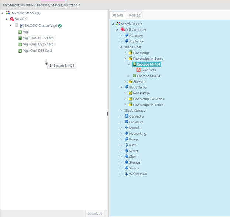Screen dimensions: 230x217
Task: Collapse the Blade Fiber node
Action: click(121, 47)
